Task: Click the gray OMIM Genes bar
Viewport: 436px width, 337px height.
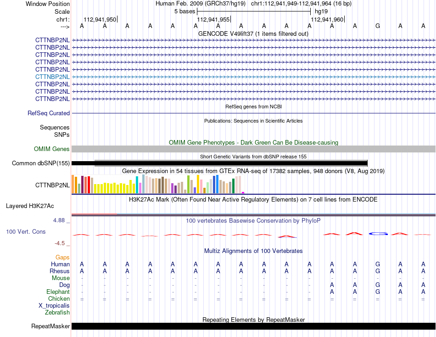Action: click(x=254, y=149)
